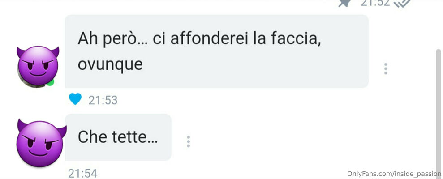Open the OnlyFans.com/inside_passion watermark link
This screenshot has width=443, height=179.
(x=394, y=174)
